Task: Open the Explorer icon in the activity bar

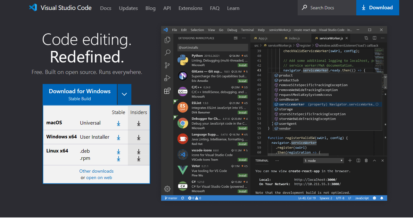Action: (167, 40)
